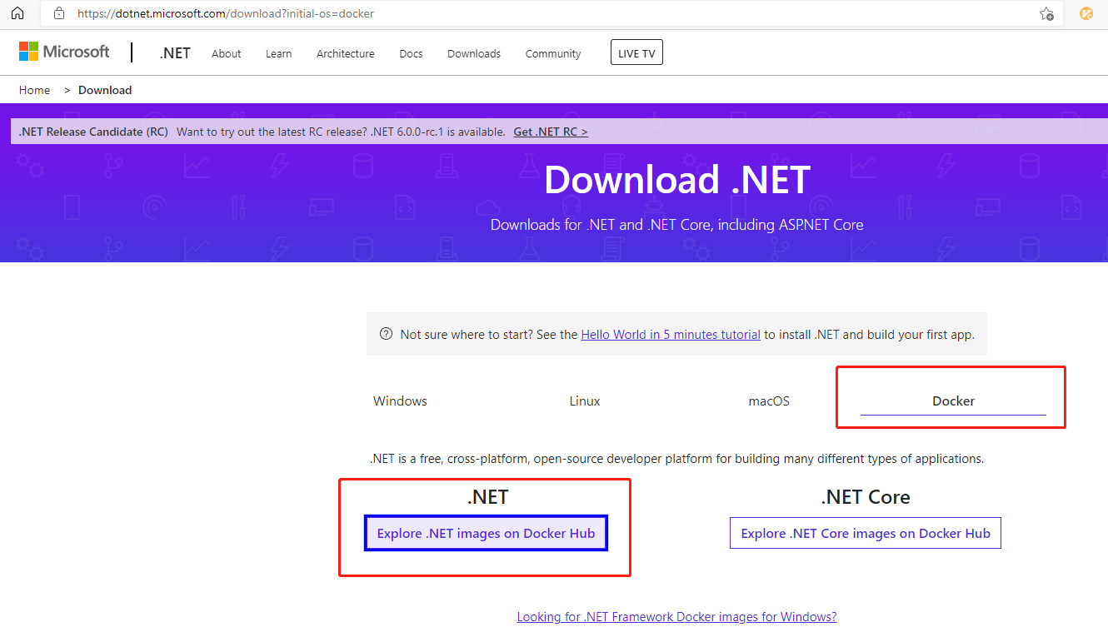Open the .NET home link

(x=175, y=53)
